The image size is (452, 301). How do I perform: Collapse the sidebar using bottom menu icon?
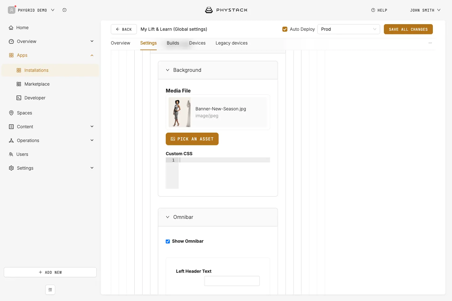tap(50, 290)
